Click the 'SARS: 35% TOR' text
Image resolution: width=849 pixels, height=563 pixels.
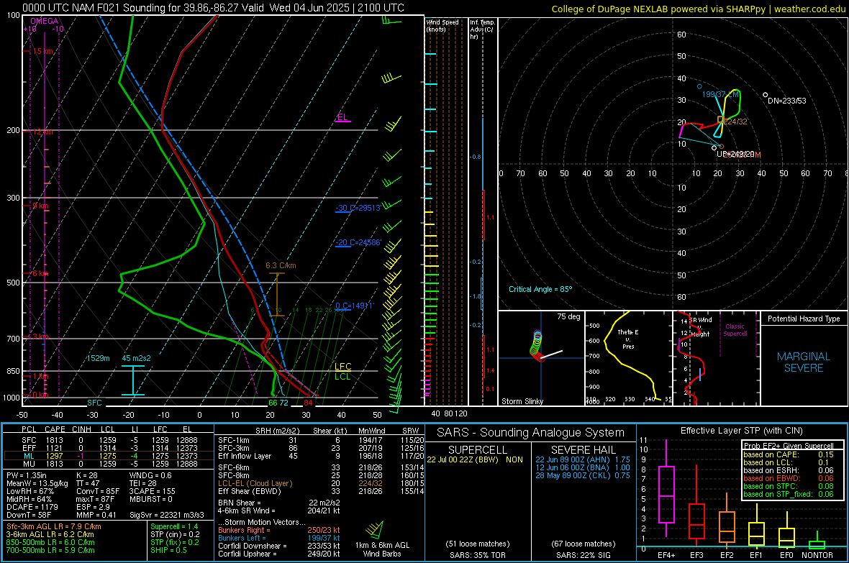[477, 555]
